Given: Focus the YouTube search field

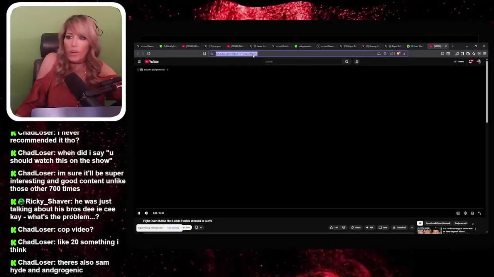Looking at the screenshot, I should pyautogui.click(x=303, y=62).
